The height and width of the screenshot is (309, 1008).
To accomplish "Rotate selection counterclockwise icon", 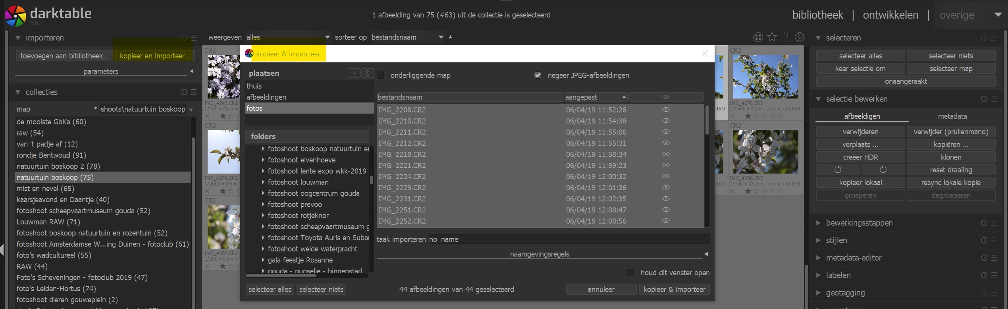I will tap(838, 170).
